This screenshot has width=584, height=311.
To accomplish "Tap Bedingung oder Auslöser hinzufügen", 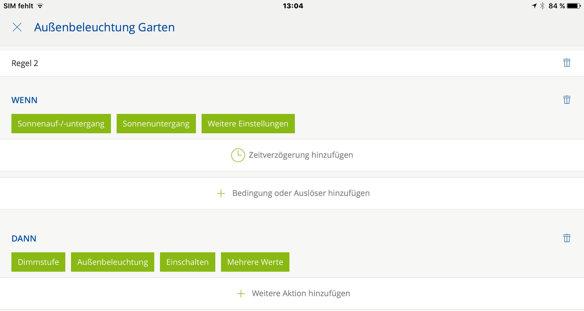I will [301, 193].
